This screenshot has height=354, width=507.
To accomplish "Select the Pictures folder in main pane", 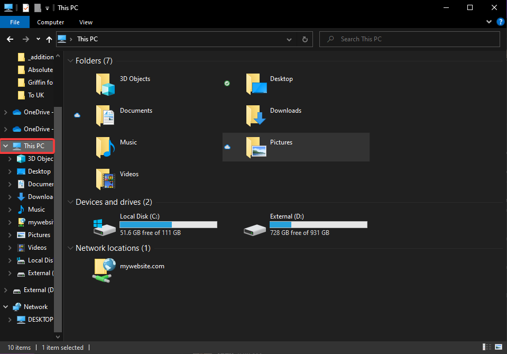I will pos(296,147).
